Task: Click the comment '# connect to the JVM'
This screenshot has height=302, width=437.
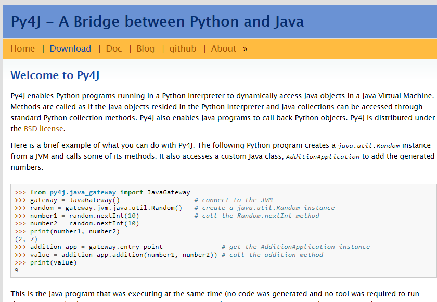Action: point(234,200)
